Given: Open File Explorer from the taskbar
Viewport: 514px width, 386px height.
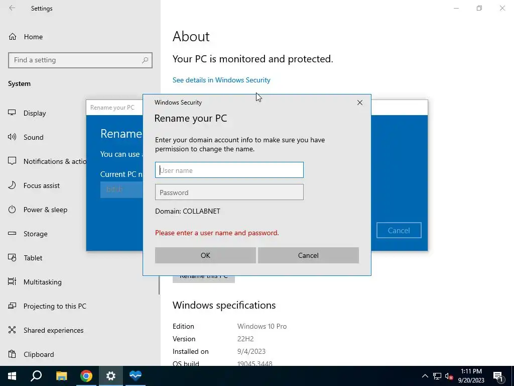Looking at the screenshot, I should click(61, 376).
